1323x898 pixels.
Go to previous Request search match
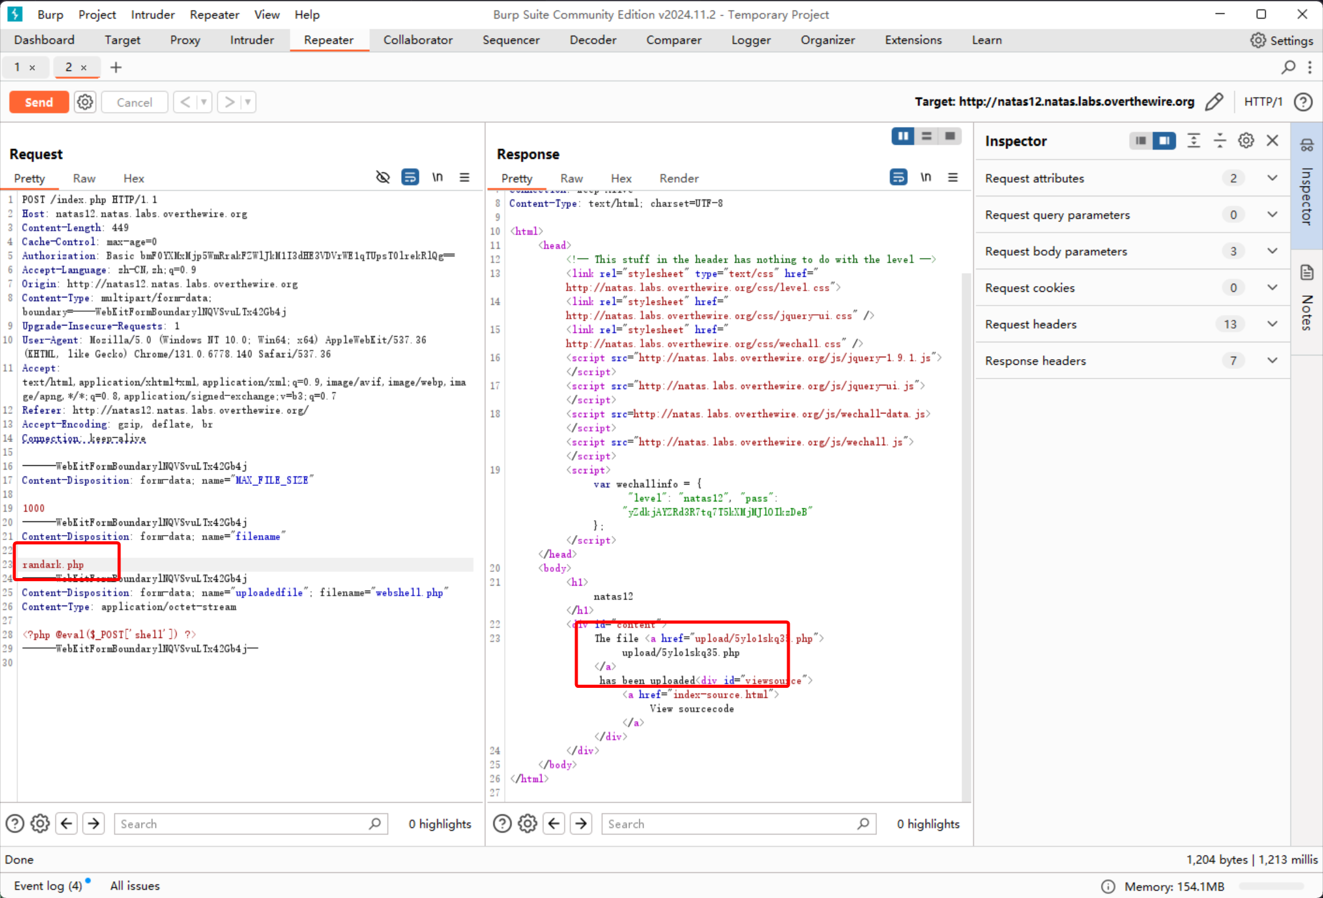click(x=67, y=824)
